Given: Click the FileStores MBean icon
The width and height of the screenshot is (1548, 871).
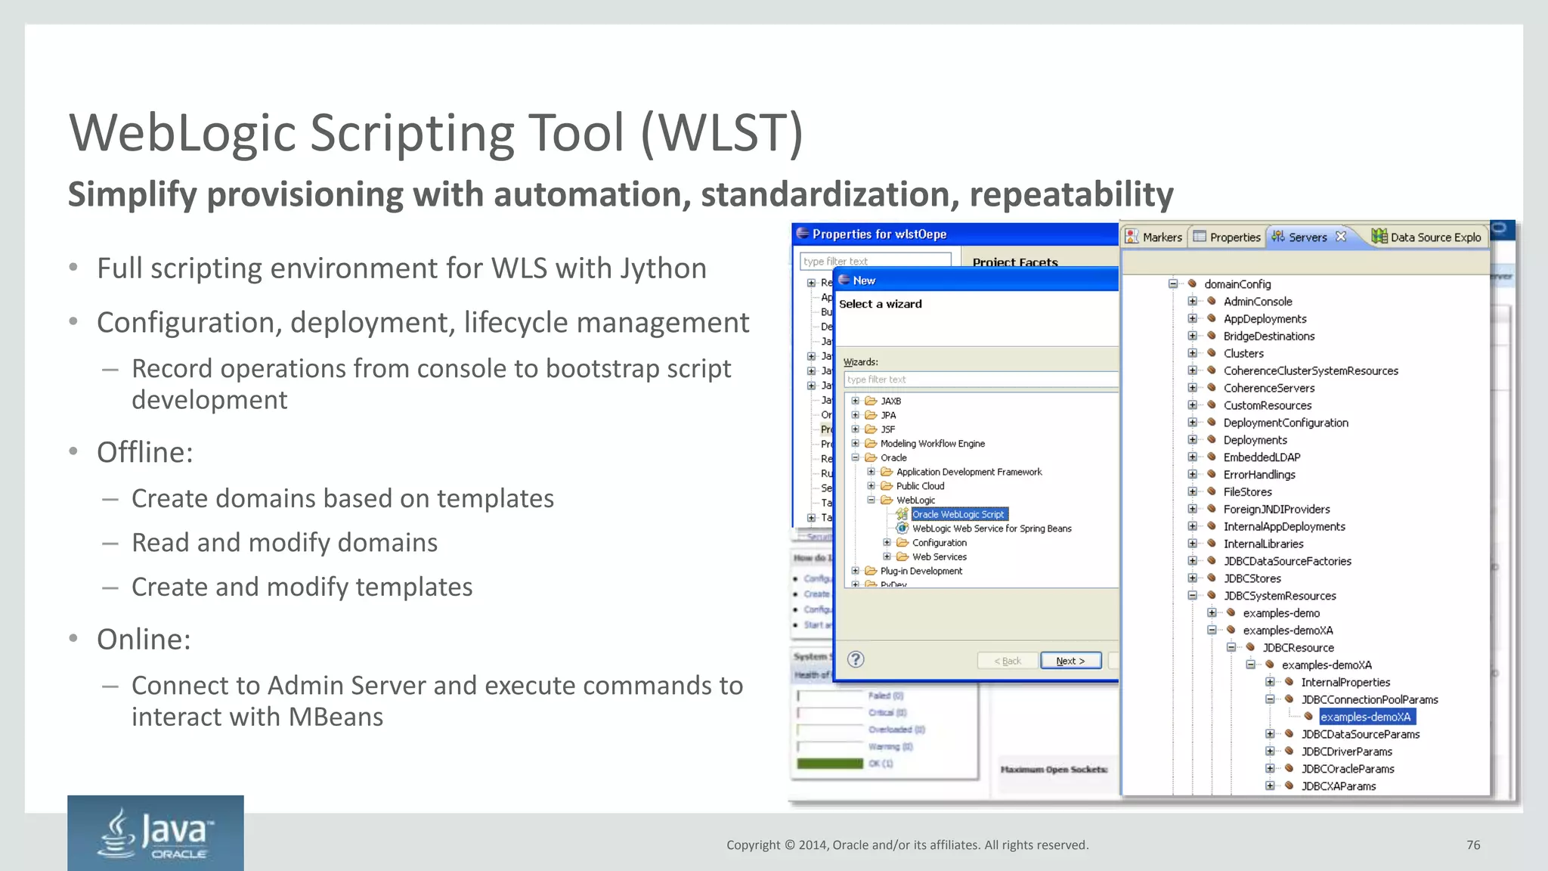Looking at the screenshot, I should [x=1212, y=491].
